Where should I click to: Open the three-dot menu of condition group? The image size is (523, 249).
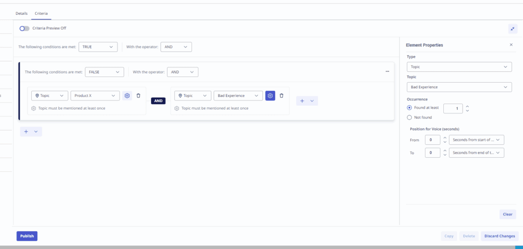[x=387, y=72]
